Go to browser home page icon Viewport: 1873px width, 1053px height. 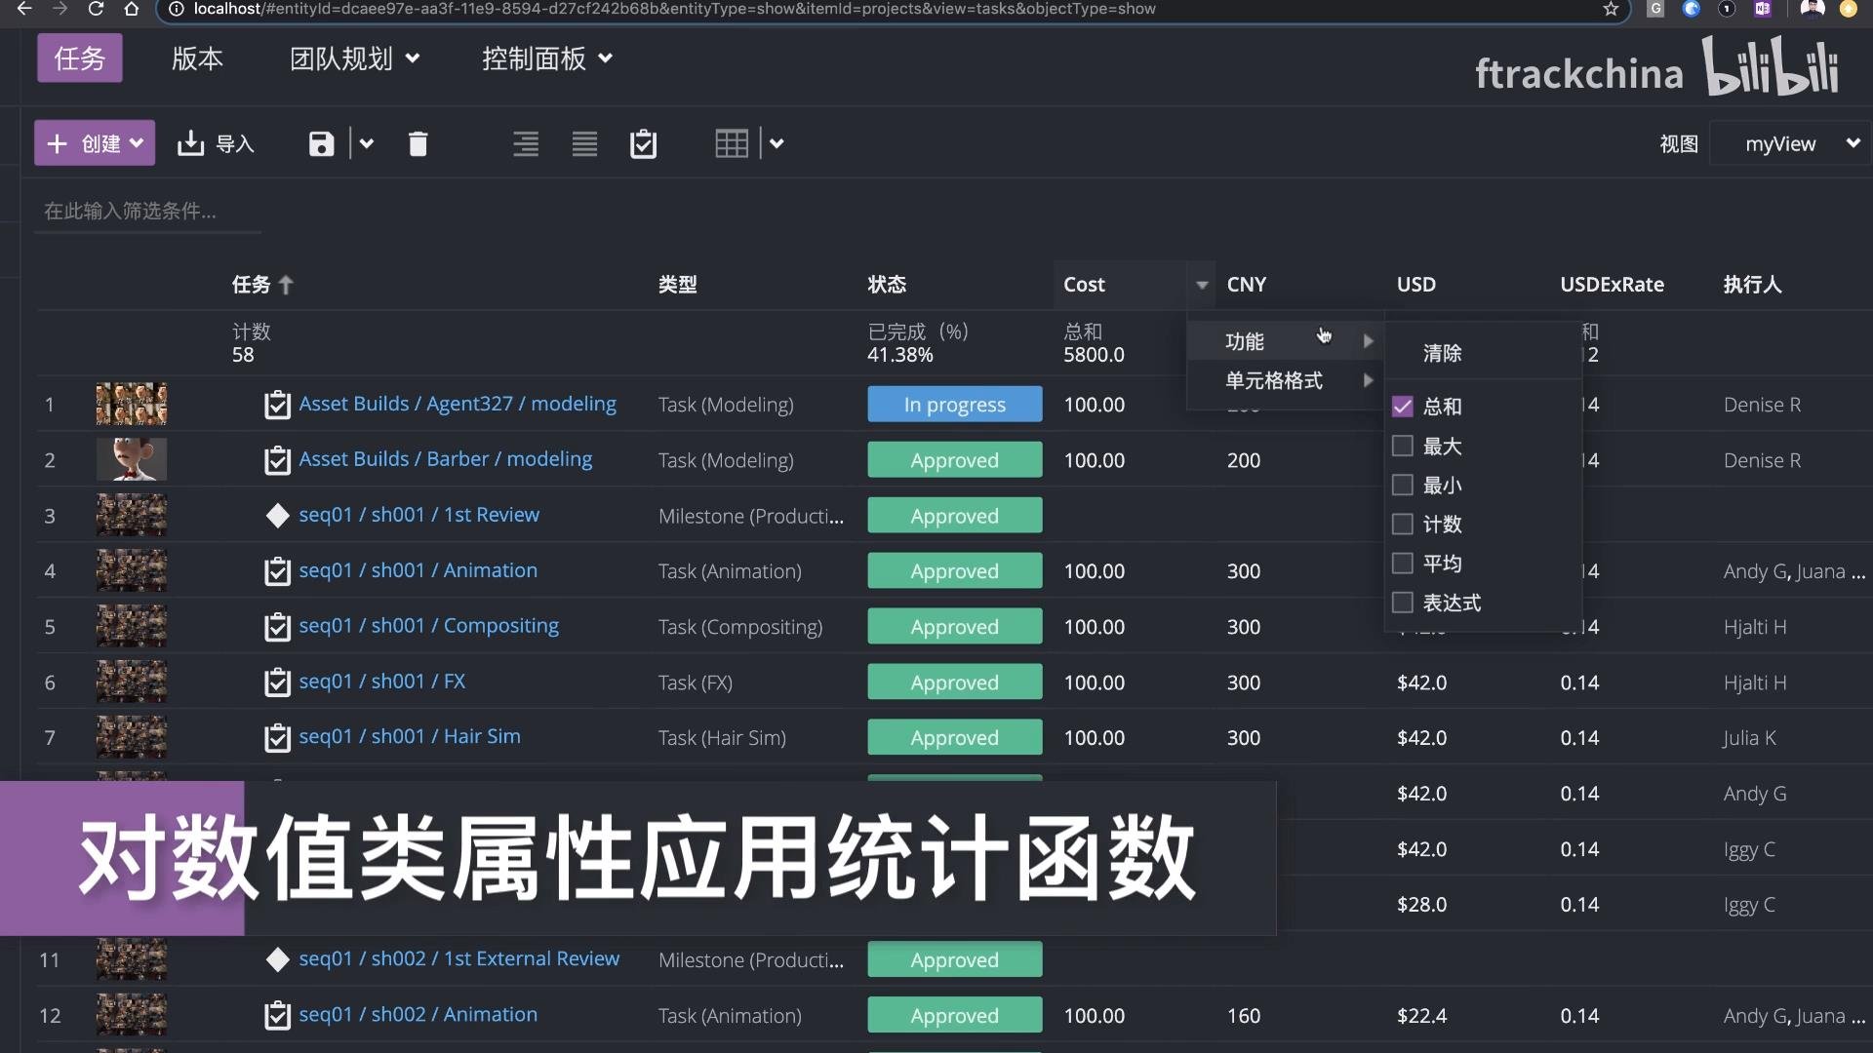tap(132, 9)
